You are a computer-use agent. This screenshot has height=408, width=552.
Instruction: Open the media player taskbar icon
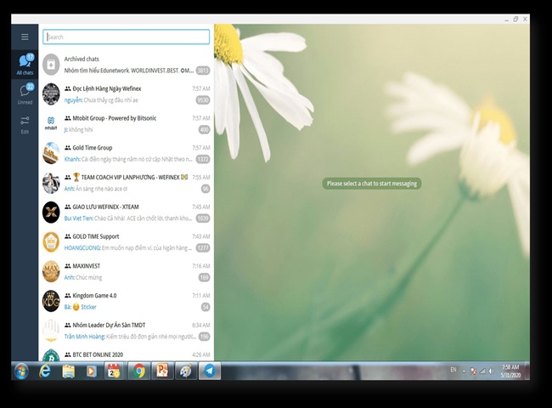click(x=92, y=371)
